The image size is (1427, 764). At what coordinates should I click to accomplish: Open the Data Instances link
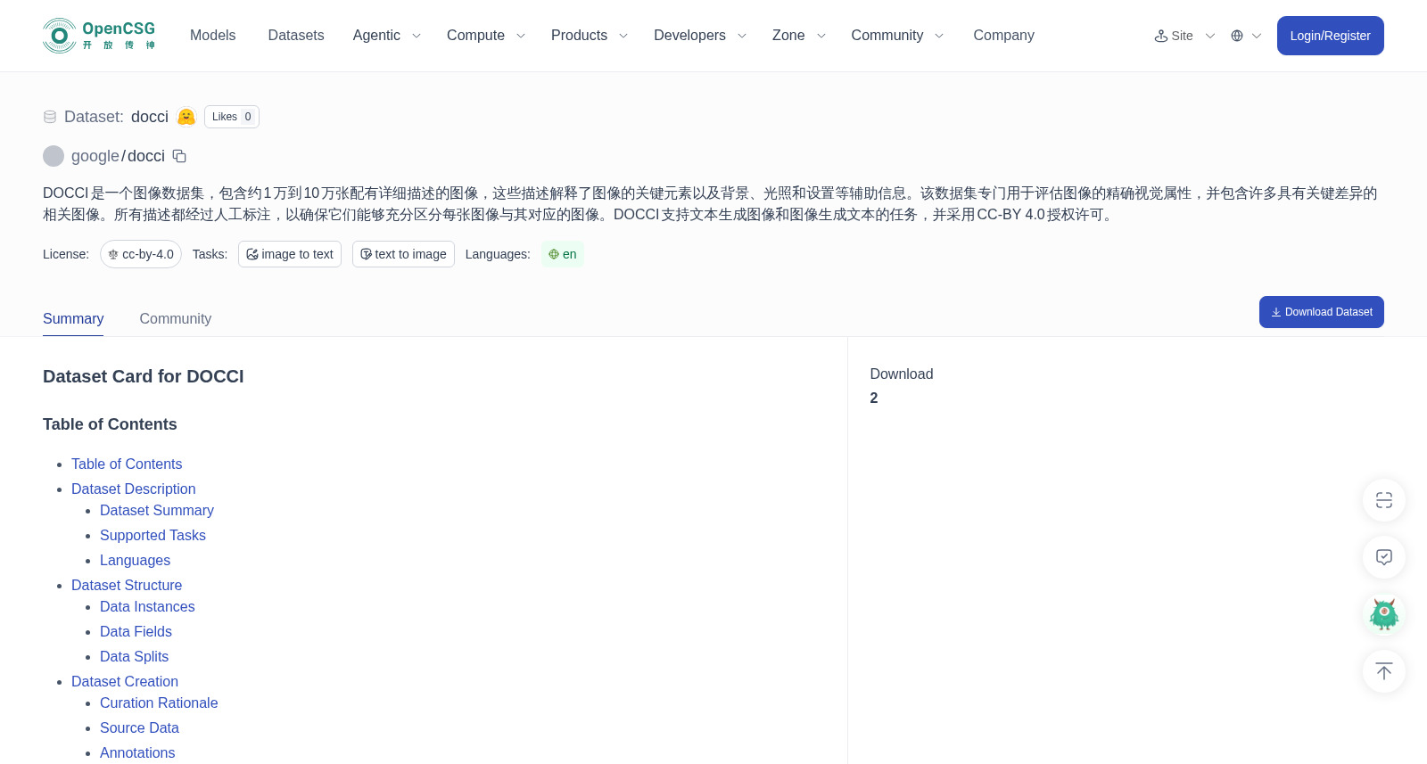[x=147, y=606]
